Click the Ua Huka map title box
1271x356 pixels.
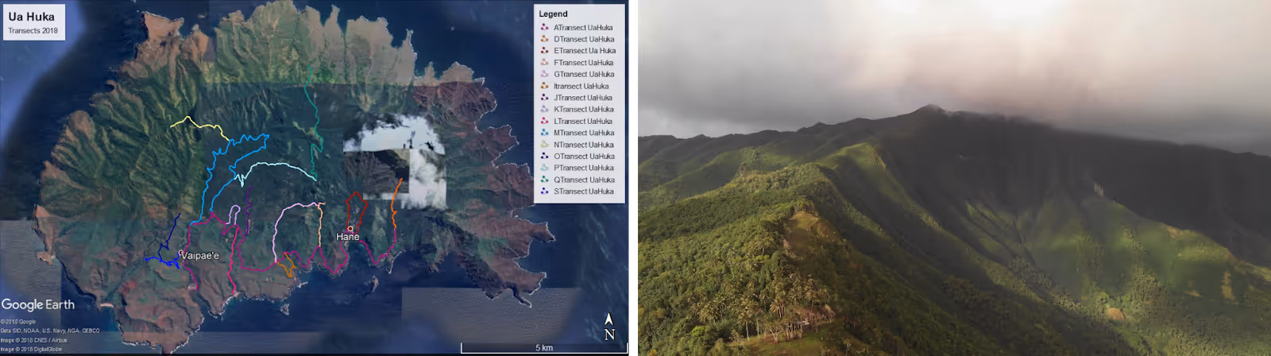[33, 21]
